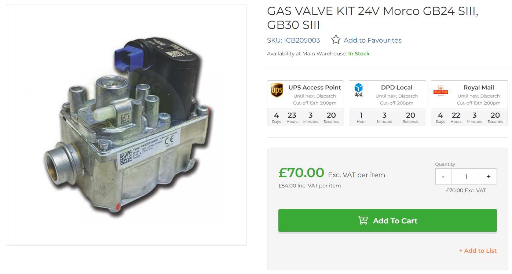This screenshot has height=274, width=512.
Task: Click the In Stock availability label
Action: pyautogui.click(x=359, y=54)
